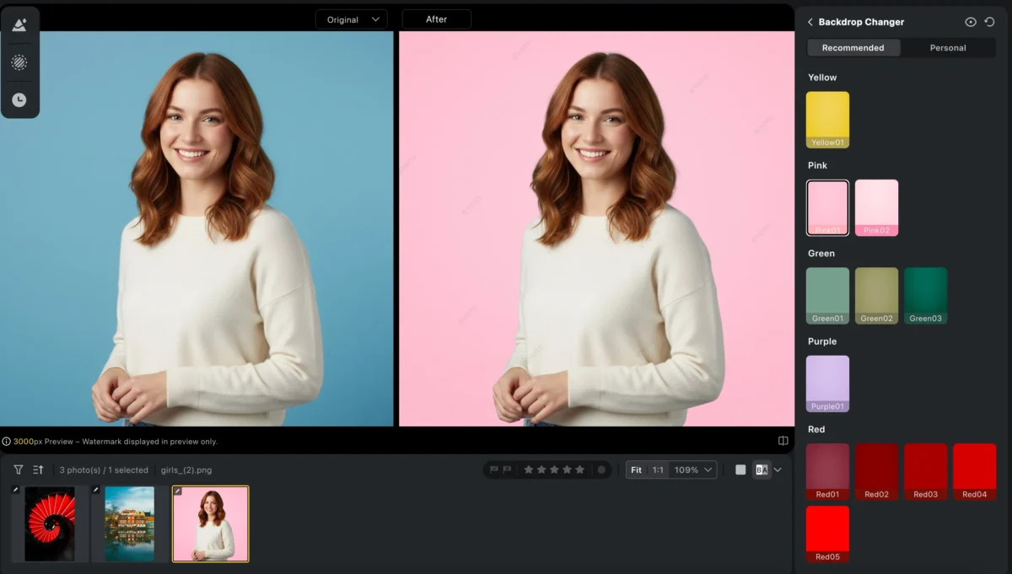
Task: Open the filter funnel icon above thumbnails
Action: 19,469
